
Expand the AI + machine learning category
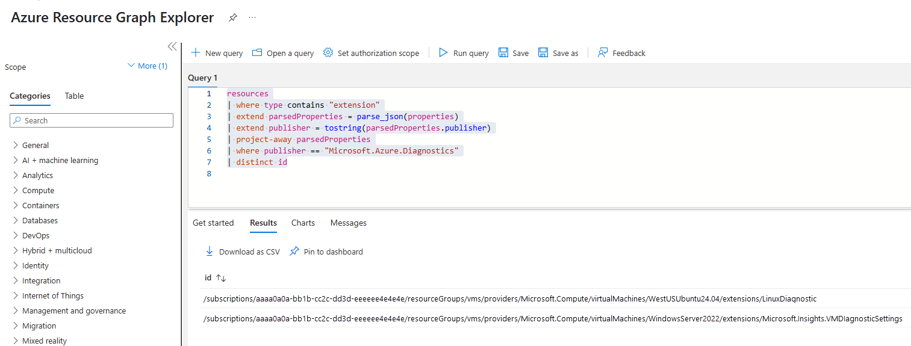(x=16, y=160)
